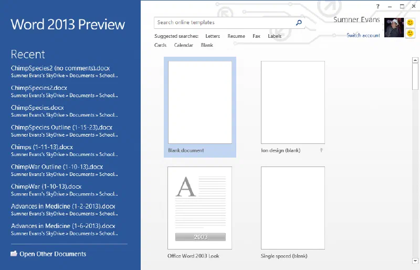This screenshot has width=420, height=270.
Task: Open recent file ChimpSpecies.docx
Action: pyautogui.click(x=64, y=111)
